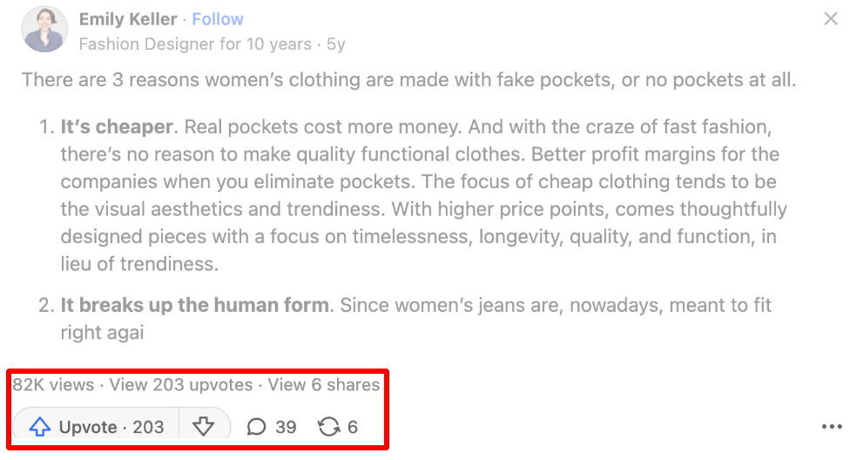Image resolution: width=857 pixels, height=460 pixels.
Task: View the 203 upvotes list
Action: (202, 384)
